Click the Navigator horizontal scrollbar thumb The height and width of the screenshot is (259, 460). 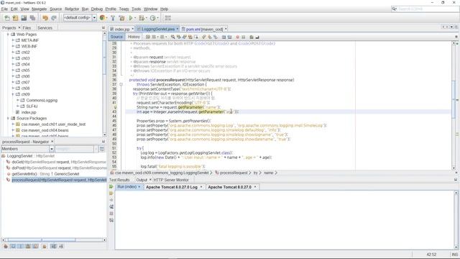tap(41, 240)
